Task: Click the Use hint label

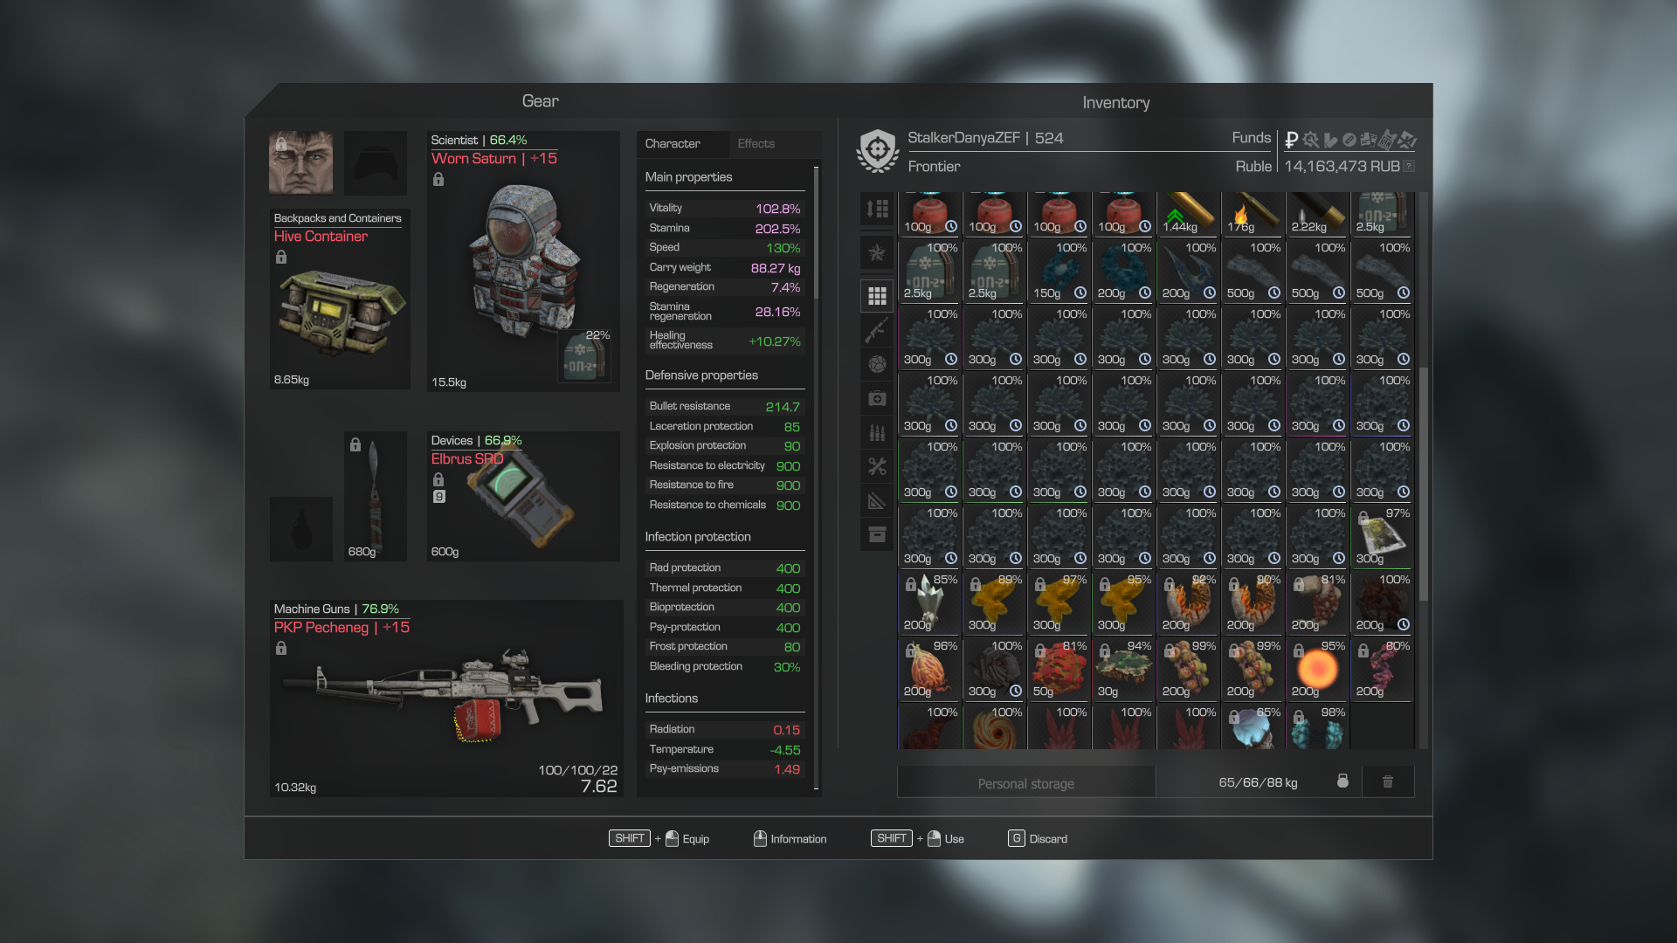Action: point(955,838)
